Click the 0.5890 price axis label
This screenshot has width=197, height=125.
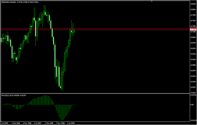tap(193, 65)
